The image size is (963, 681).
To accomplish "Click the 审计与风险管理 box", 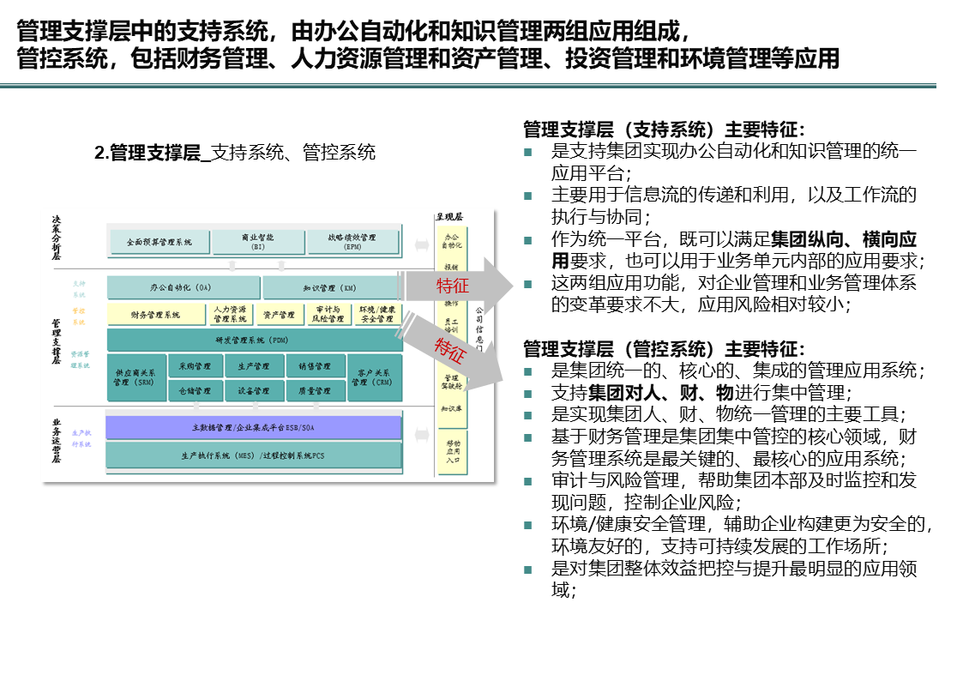I will [x=328, y=315].
